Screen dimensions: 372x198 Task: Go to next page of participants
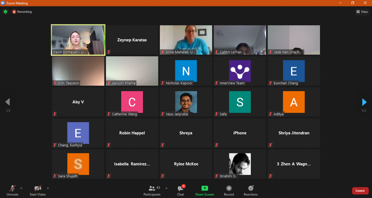point(364,102)
